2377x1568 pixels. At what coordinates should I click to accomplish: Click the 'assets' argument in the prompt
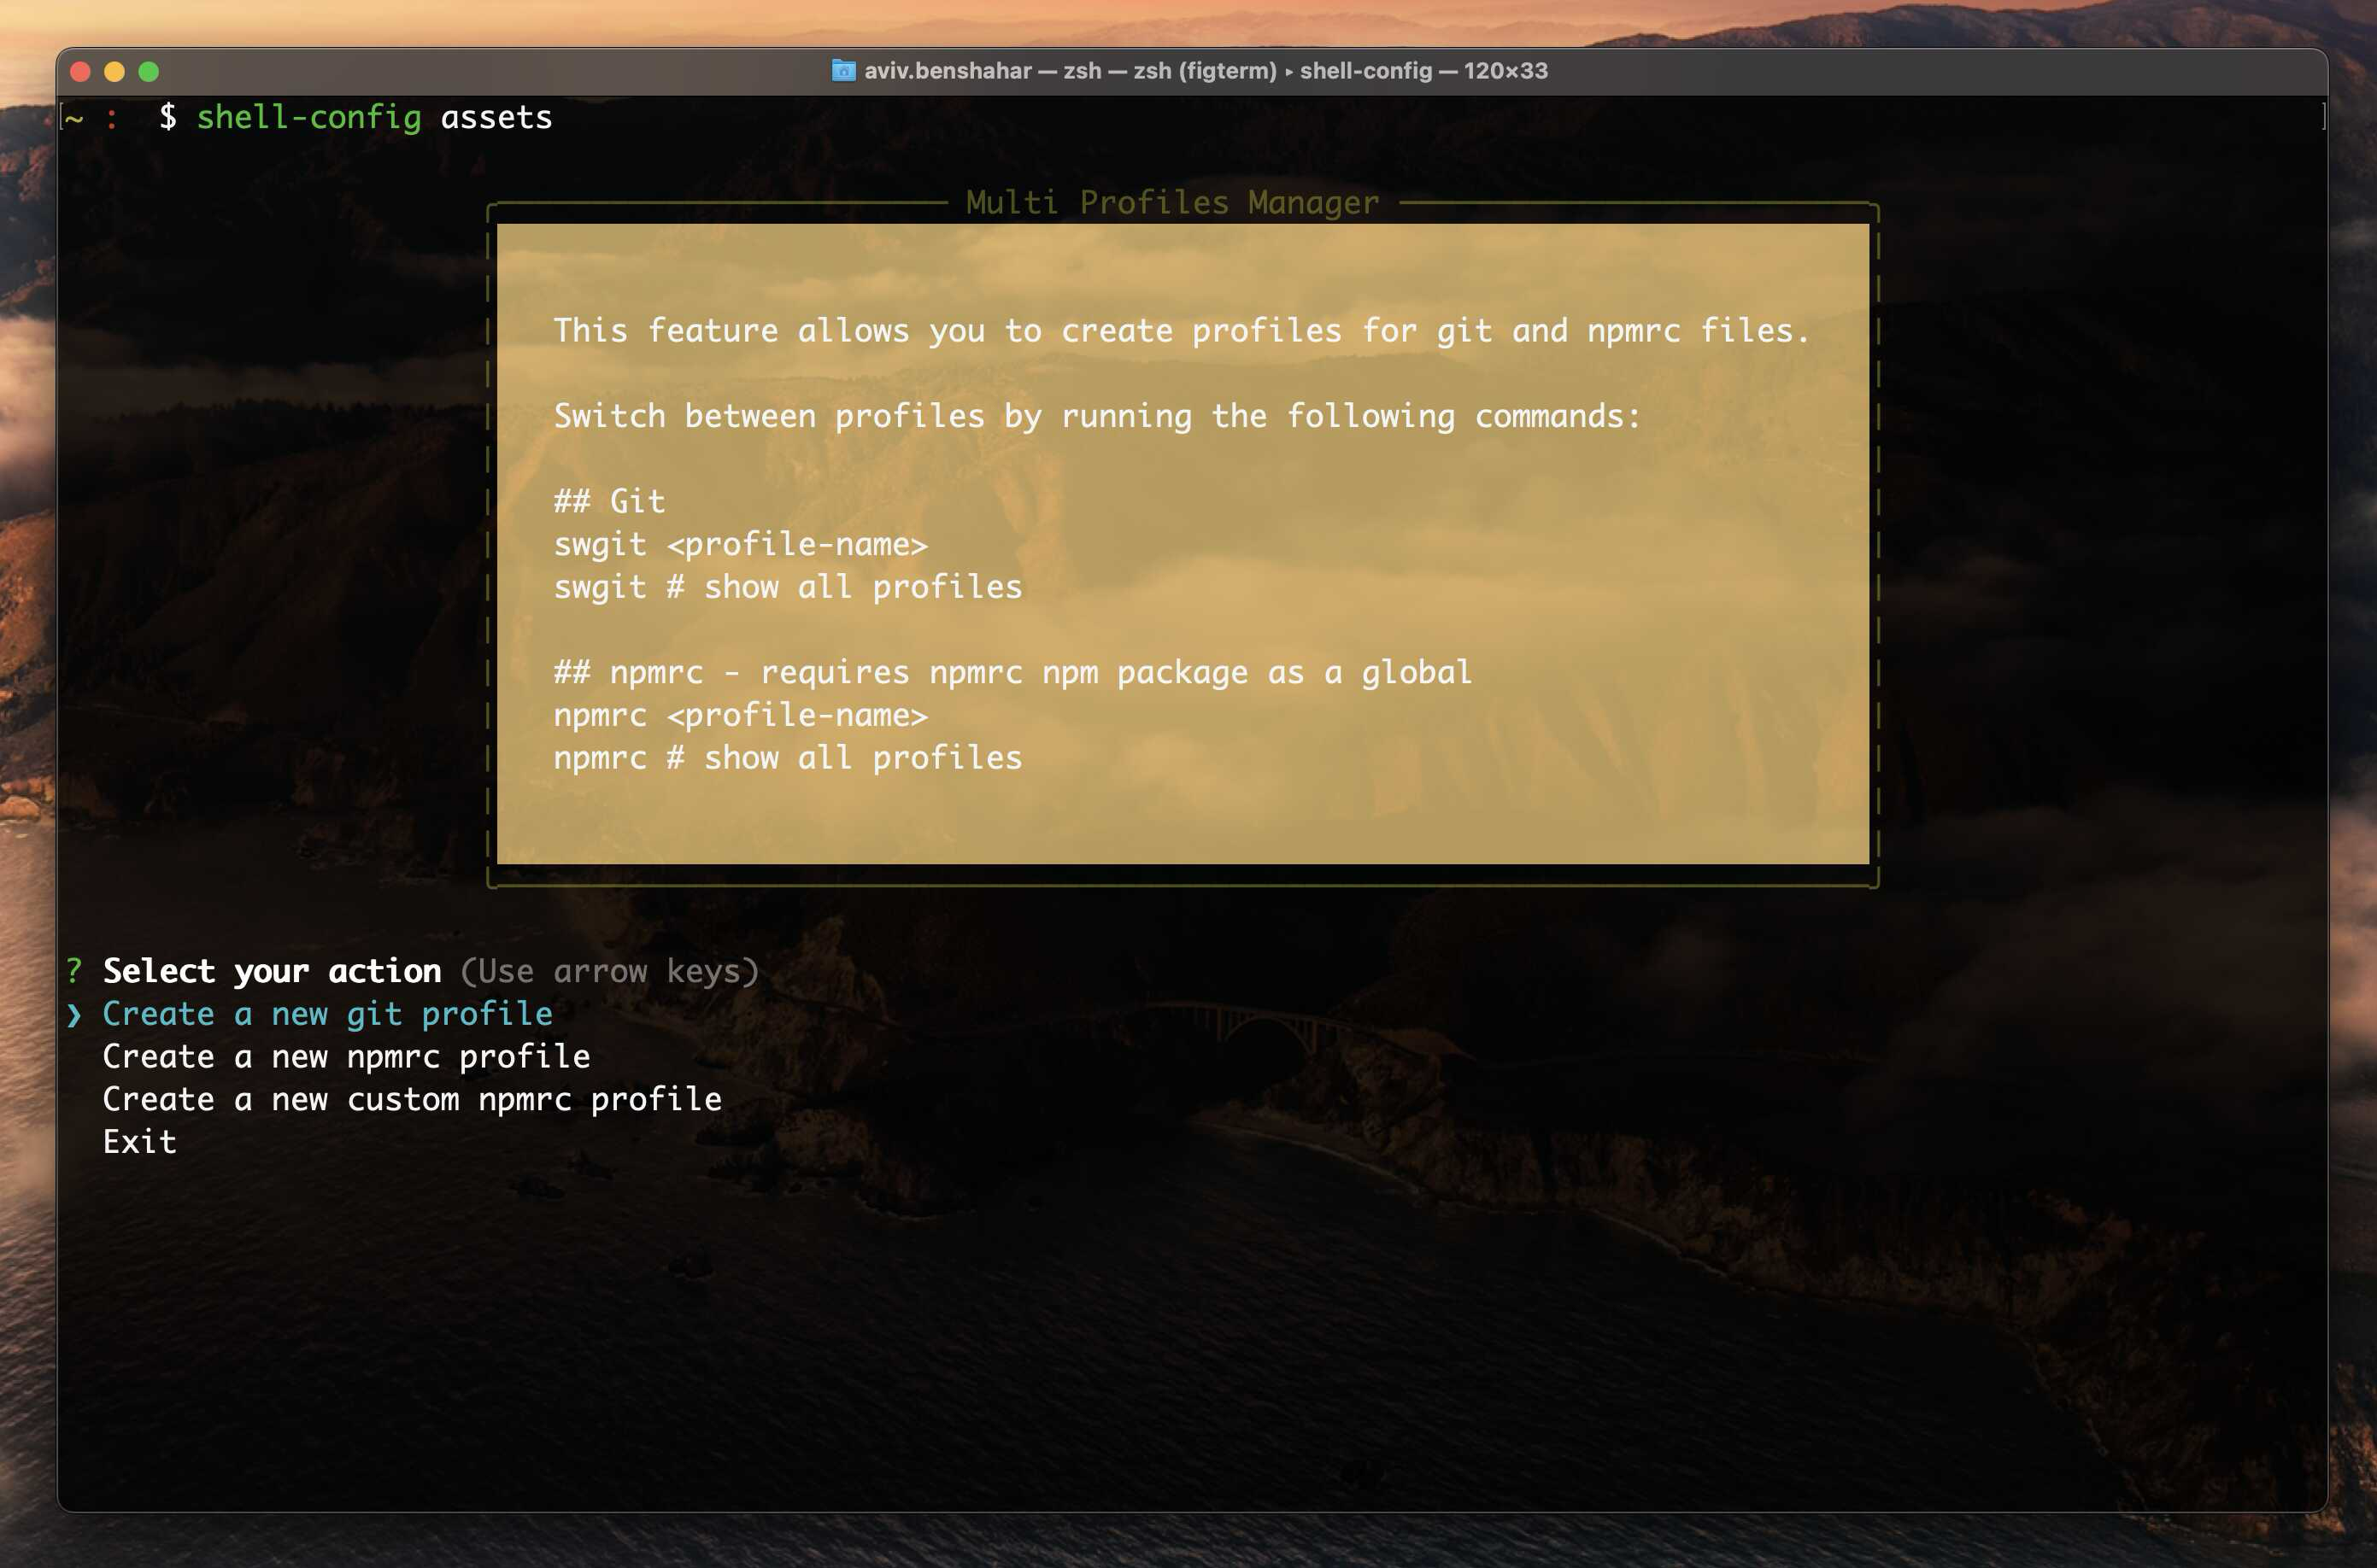point(496,118)
